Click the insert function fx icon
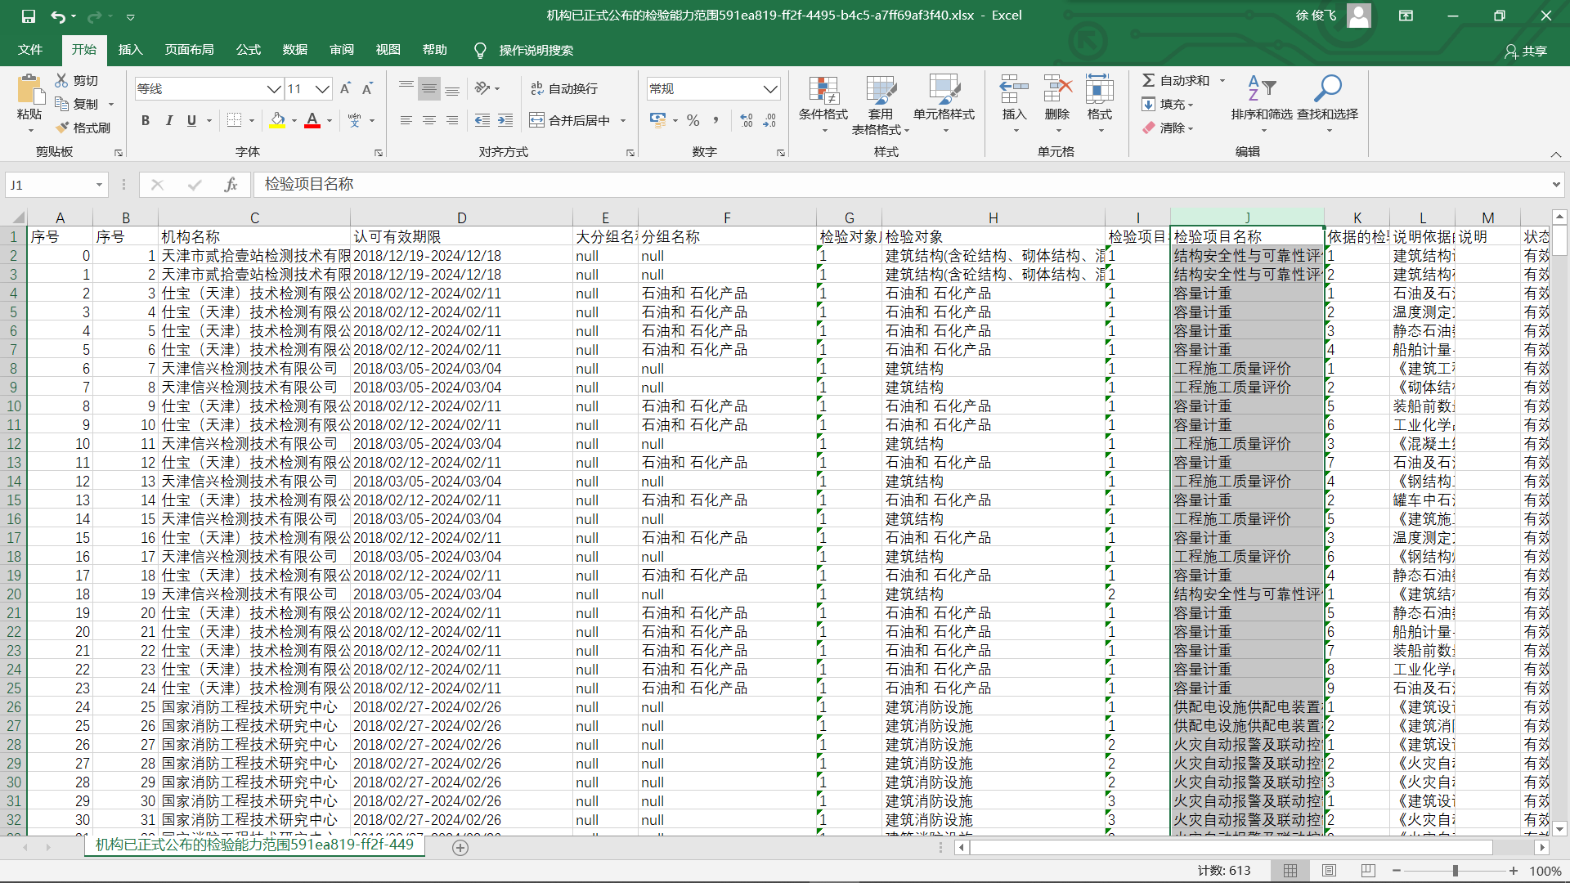This screenshot has height=883, width=1570. 231,185
